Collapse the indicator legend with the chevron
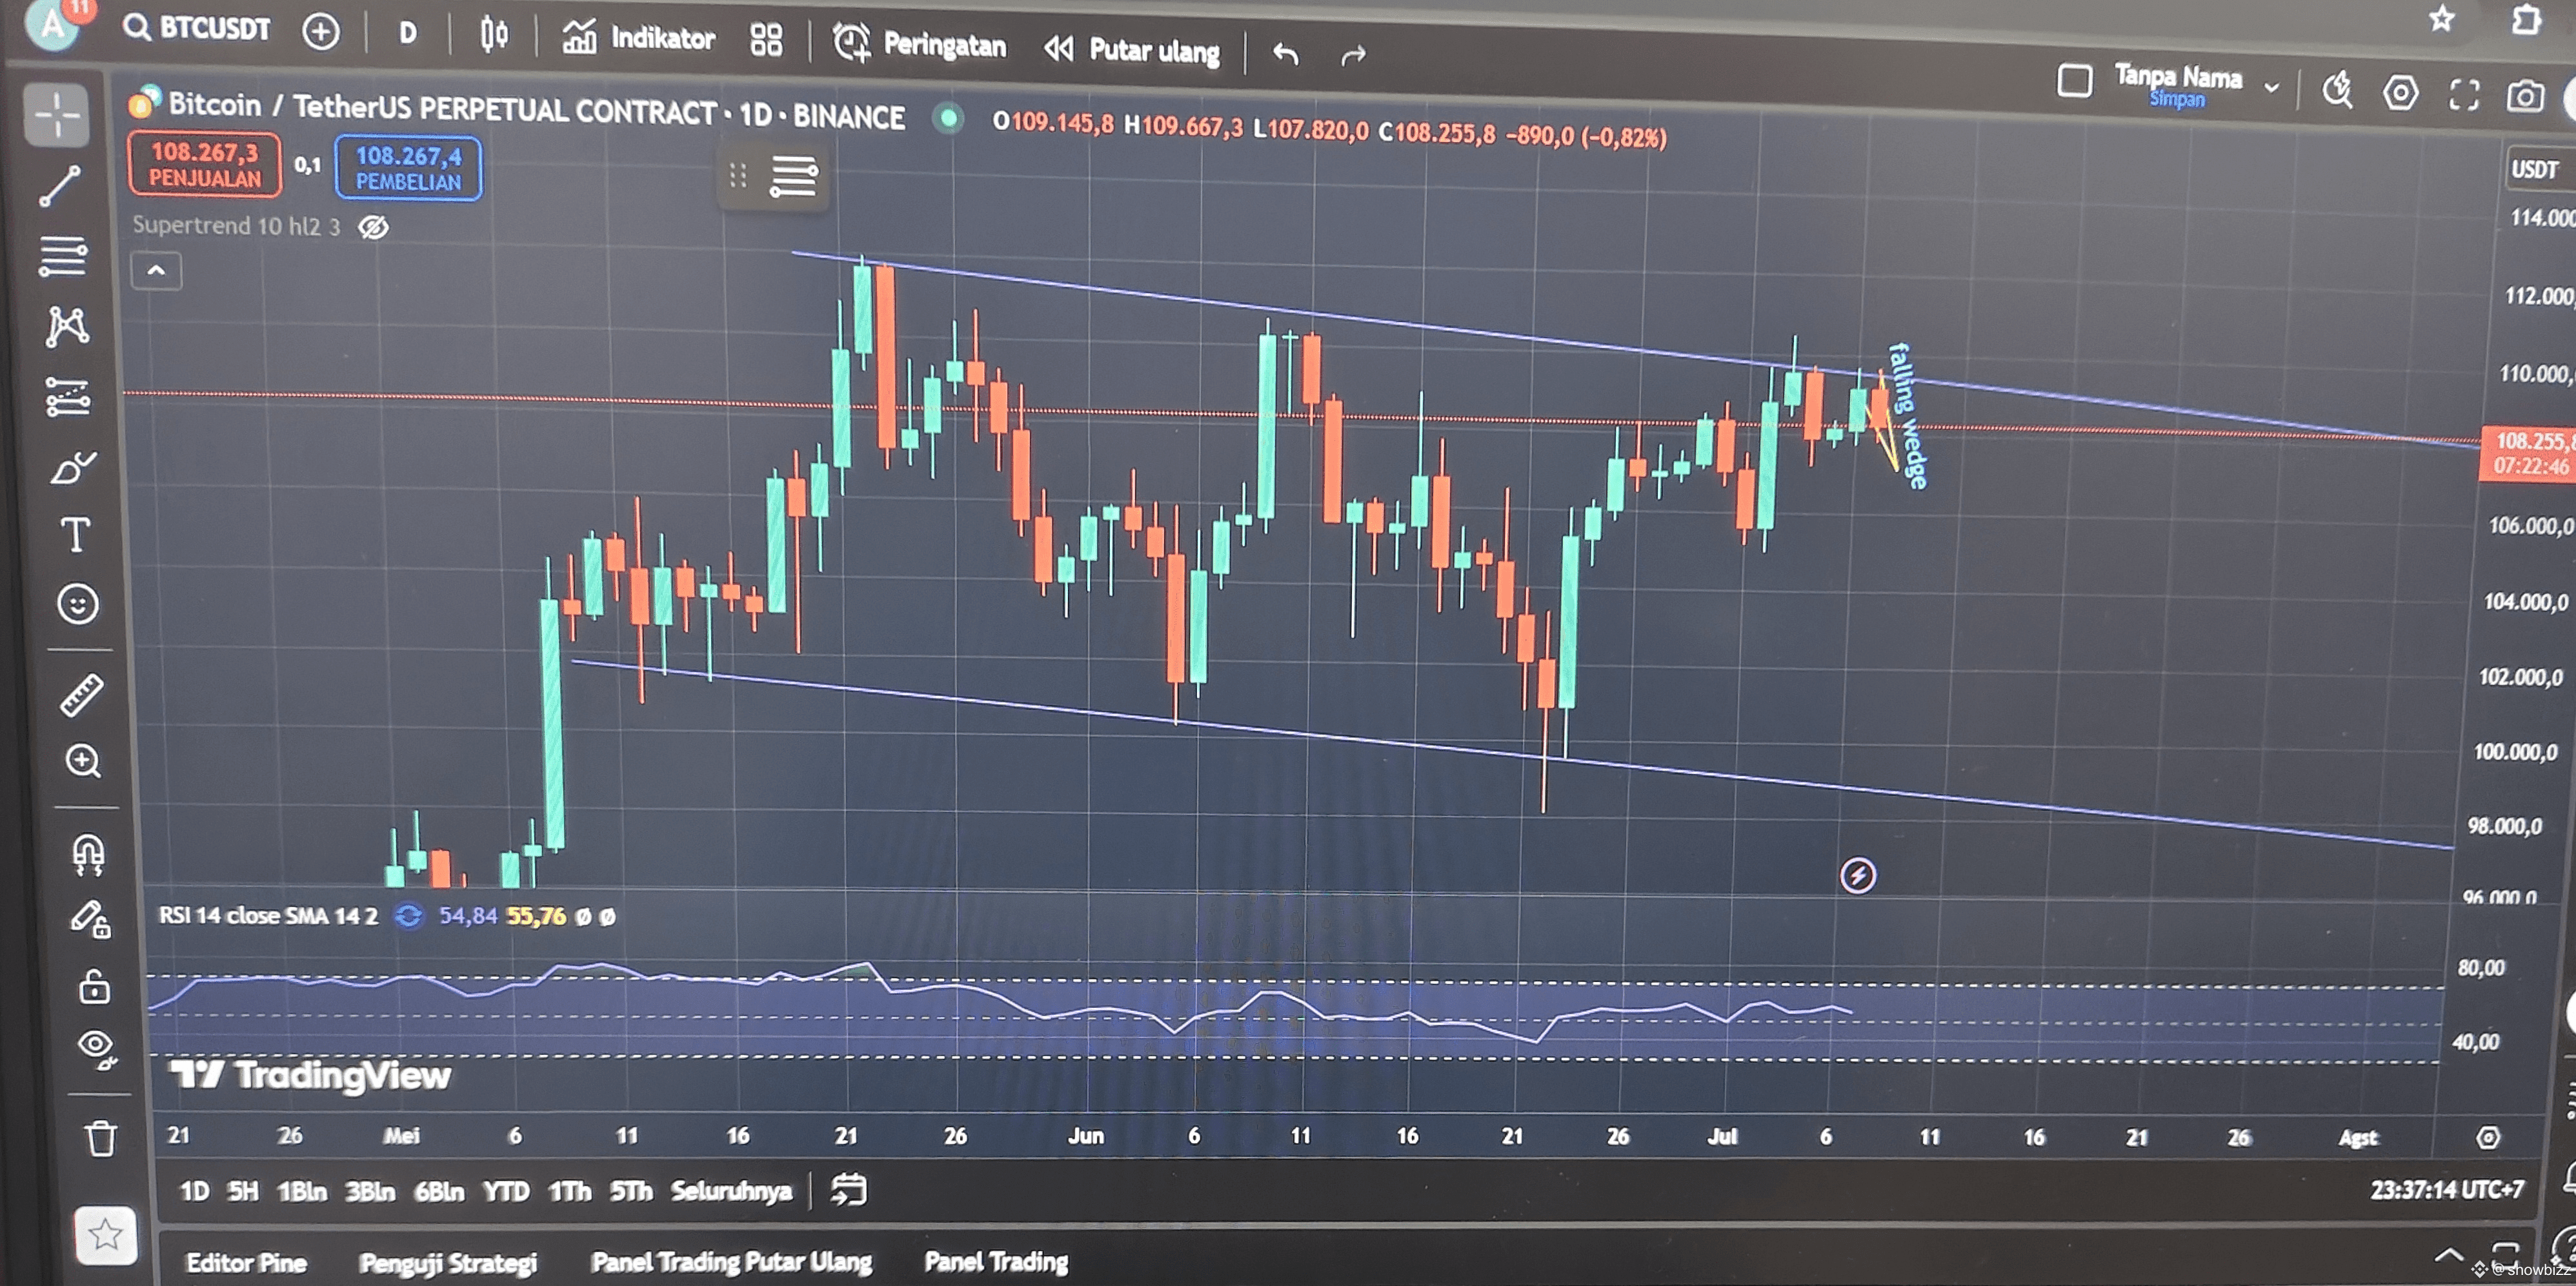Viewport: 2576px width, 1286px height. pos(156,270)
